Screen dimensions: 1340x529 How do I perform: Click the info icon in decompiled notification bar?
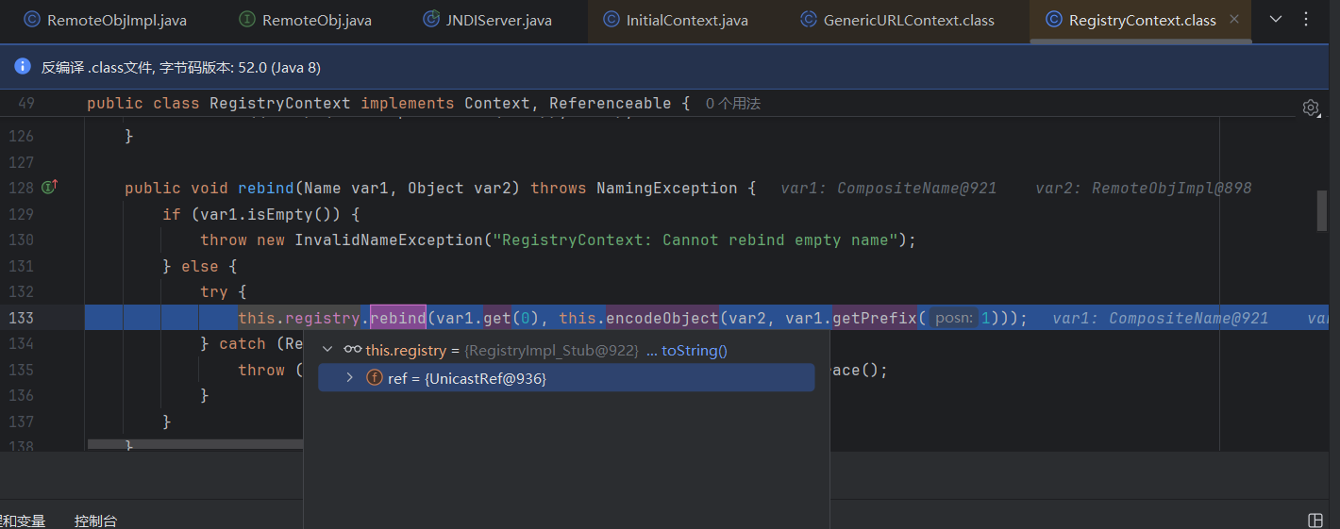(23, 67)
